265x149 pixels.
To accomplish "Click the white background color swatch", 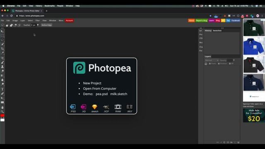I will point(2,120).
